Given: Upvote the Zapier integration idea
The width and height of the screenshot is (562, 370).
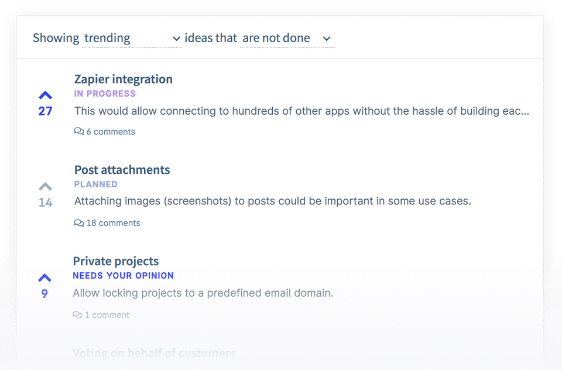Looking at the screenshot, I should pyautogui.click(x=45, y=96).
